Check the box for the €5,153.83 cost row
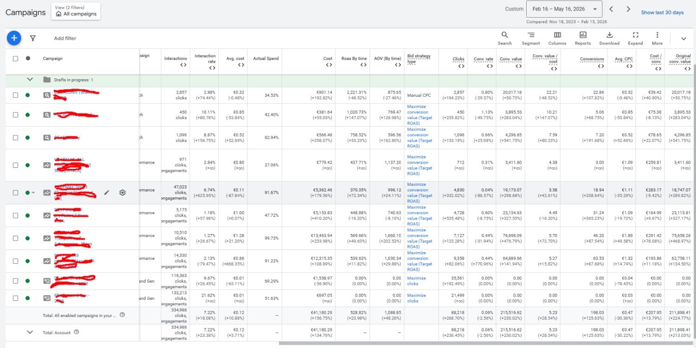Image resolution: width=696 pixels, height=348 pixels. [x=15, y=215]
